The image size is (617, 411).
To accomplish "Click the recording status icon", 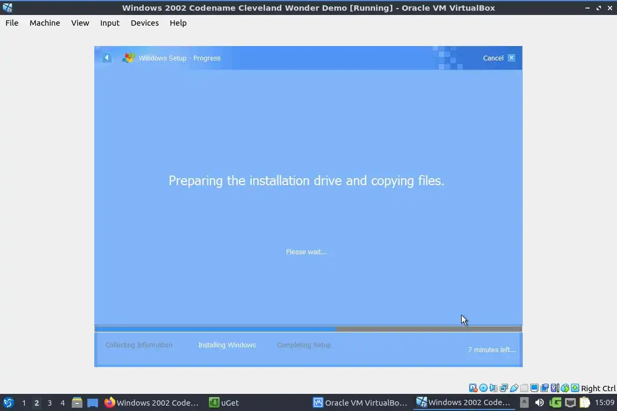I will coord(545,388).
